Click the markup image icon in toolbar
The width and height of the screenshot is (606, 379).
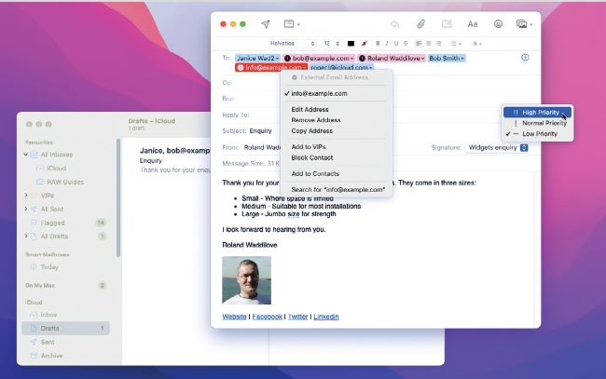pos(447,24)
